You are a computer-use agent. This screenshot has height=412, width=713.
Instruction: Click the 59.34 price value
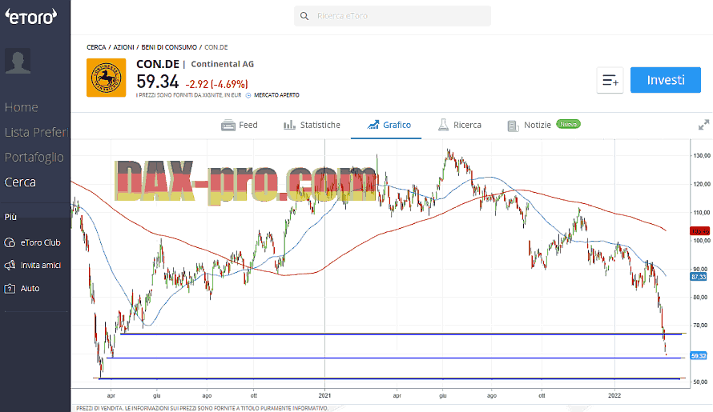(x=158, y=82)
